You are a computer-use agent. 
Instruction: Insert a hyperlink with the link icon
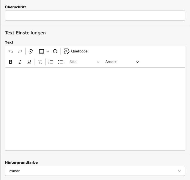[x=31, y=51]
